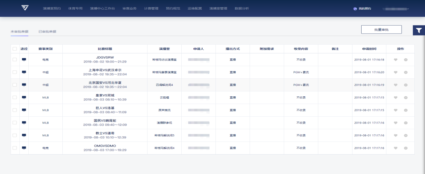Open the 运维配置 menu
Viewport: 425px width, 174px height.
tap(194, 8)
